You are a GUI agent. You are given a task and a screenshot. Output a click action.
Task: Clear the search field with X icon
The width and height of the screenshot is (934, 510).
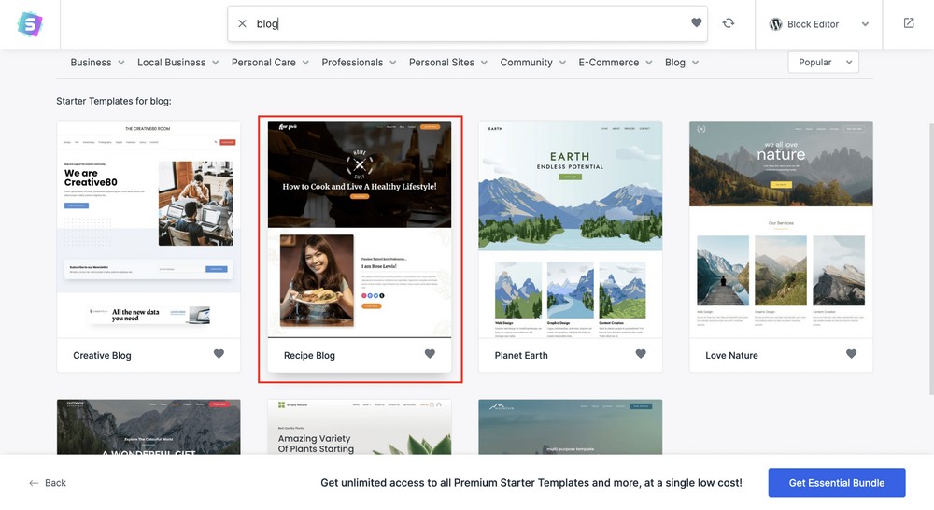tap(242, 24)
